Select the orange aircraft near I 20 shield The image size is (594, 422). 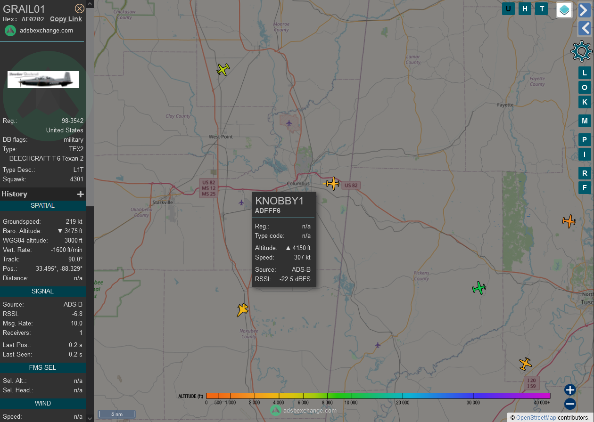coord(525,364)
